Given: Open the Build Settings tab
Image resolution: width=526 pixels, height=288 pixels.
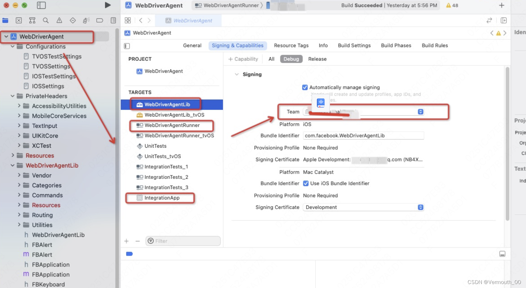Looking at the screenshot, I should [354, 46].
